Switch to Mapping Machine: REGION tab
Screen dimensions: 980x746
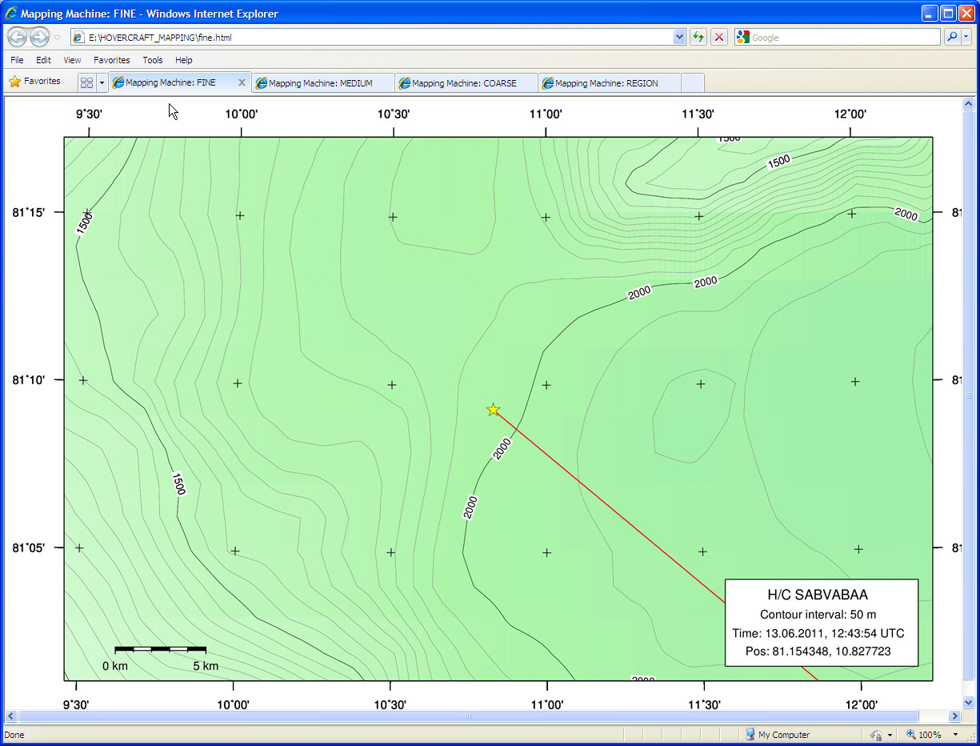[x=608, y=83]
